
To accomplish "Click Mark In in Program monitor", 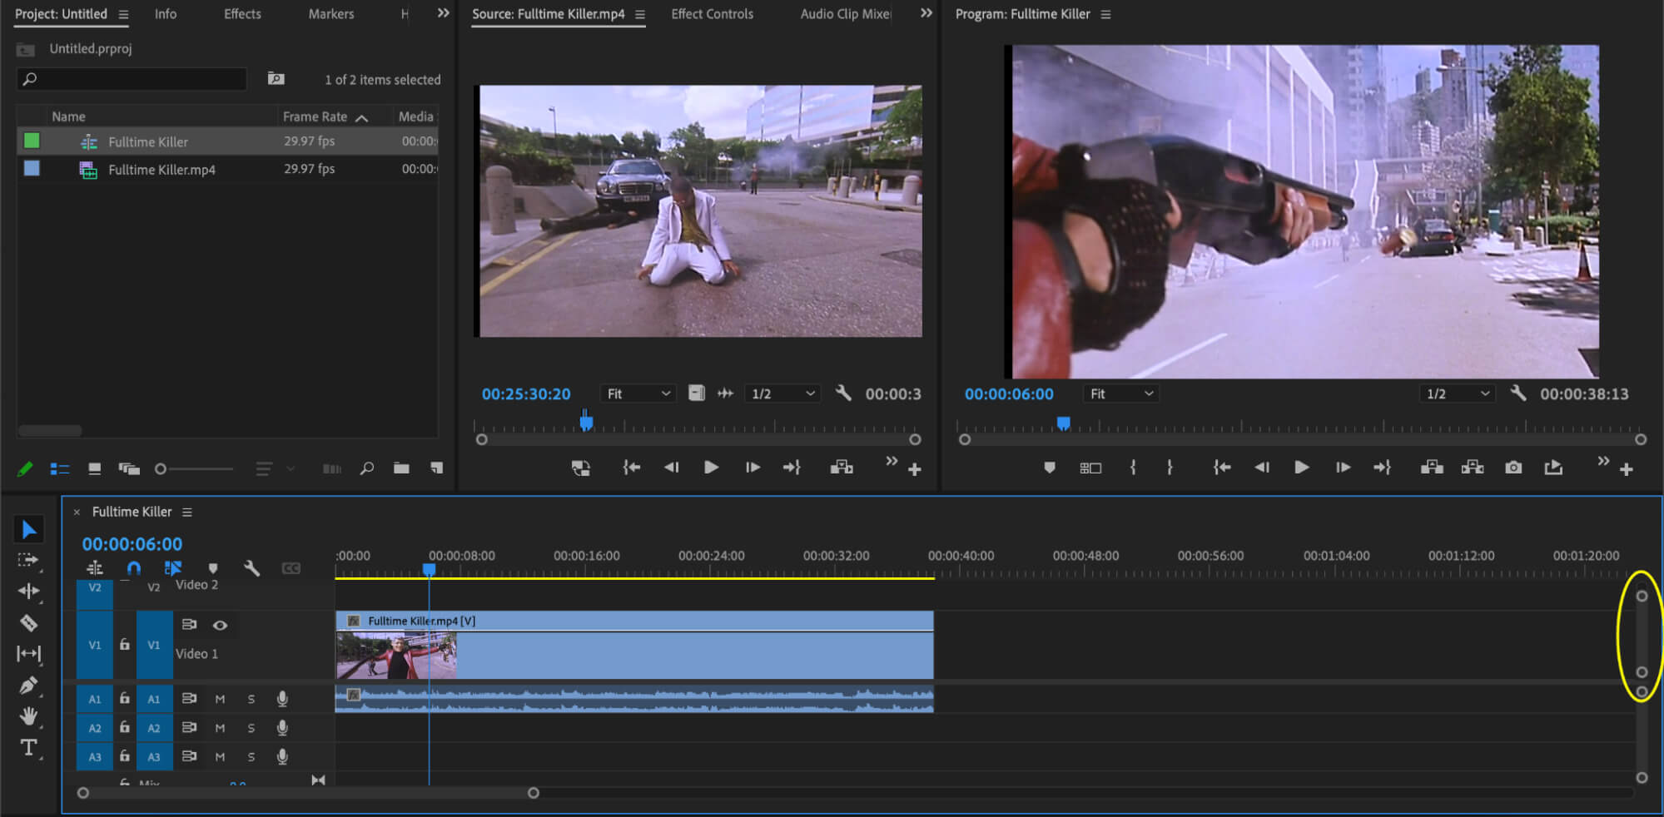I will [x=1133, y=468].
